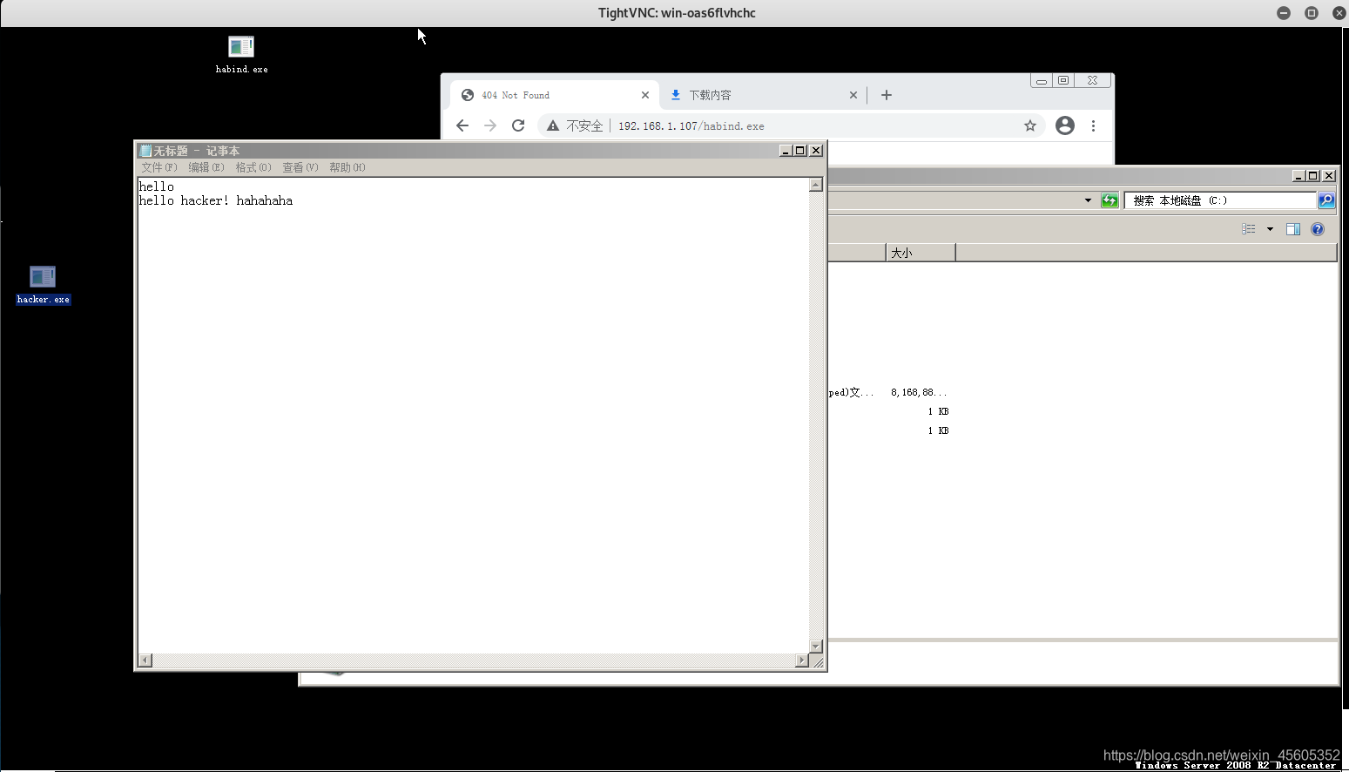
Task: Click Explorer search magnifier icon
Action: 1326,200
